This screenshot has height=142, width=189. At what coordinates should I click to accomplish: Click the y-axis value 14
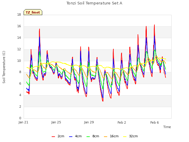[x=19, y=38]
